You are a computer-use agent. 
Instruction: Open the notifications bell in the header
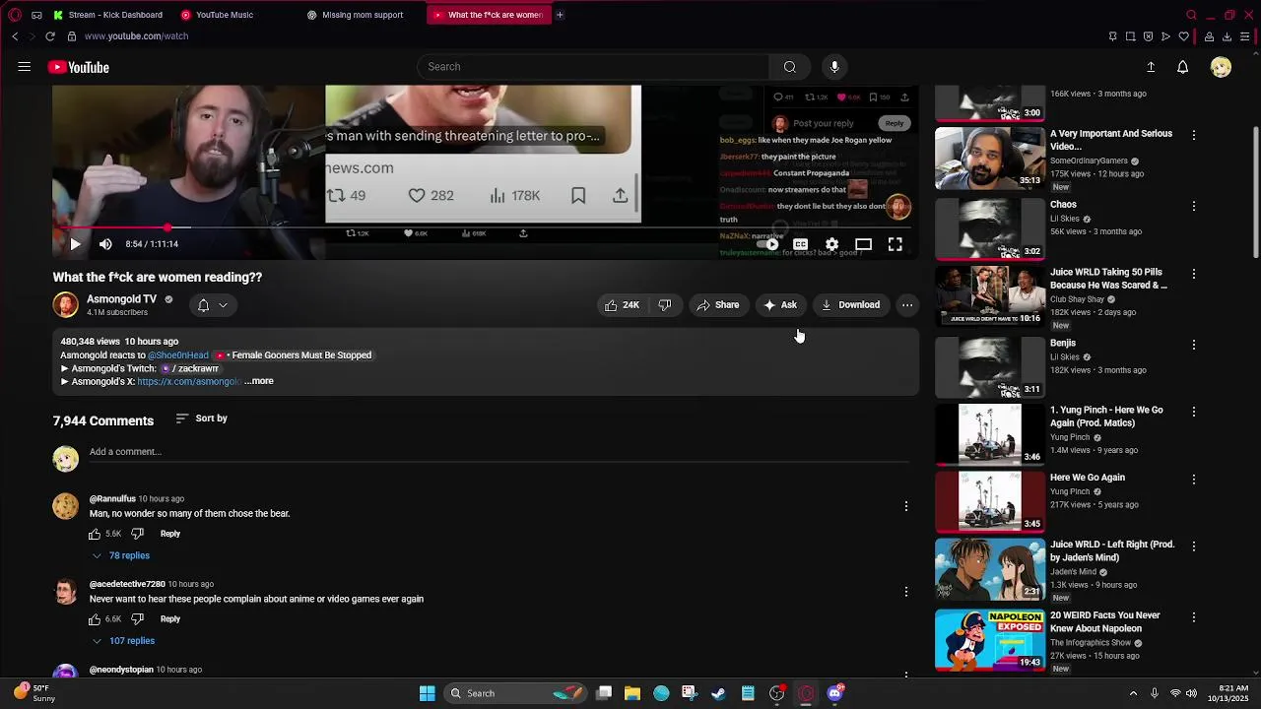1183,67
